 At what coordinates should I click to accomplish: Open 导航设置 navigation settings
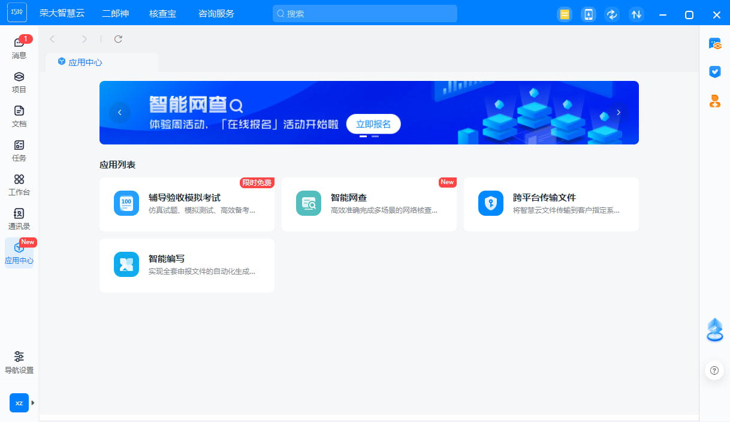point(19,362)
